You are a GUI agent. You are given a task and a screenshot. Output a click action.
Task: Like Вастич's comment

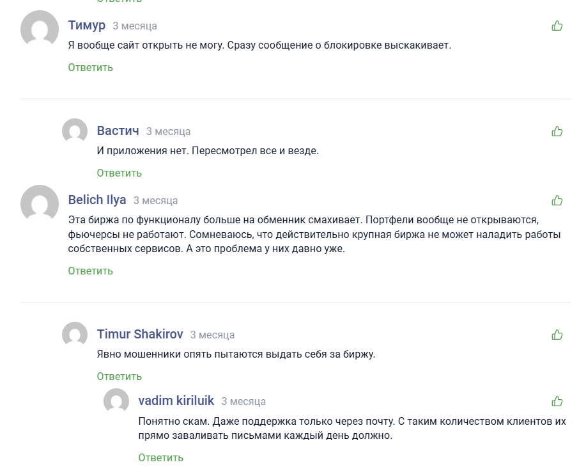tap(557, 130)
